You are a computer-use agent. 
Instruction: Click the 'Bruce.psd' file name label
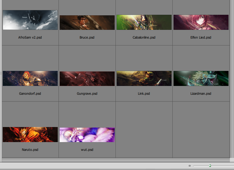87,38
